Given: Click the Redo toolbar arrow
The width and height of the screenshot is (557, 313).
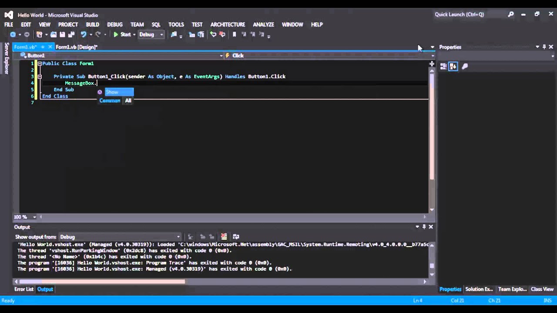Looking at the screenshot, I should point(98,35).
